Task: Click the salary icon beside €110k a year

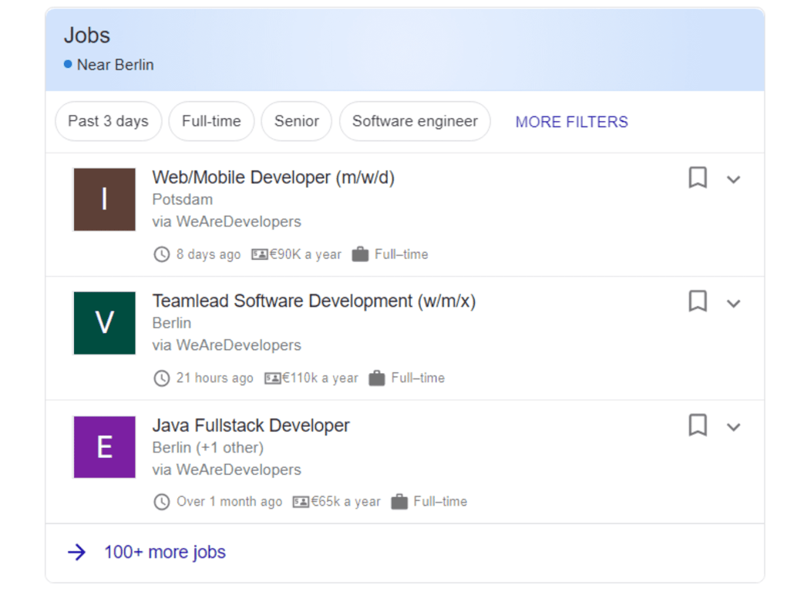Action: [x=273, y=378]
